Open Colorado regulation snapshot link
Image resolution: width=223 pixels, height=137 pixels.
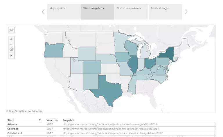(111, 129)
